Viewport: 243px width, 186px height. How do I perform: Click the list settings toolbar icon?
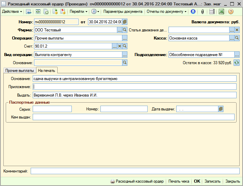pyautogui.click(x=212, y=11)
